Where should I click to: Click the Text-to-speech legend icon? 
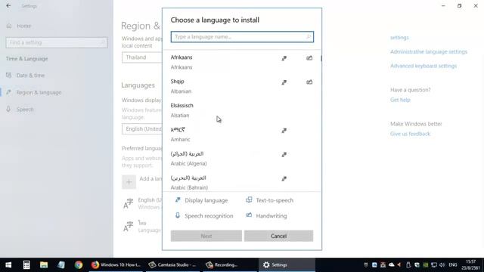click(249, 199)
